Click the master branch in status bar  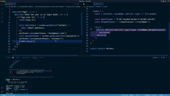tap(4, 95)
